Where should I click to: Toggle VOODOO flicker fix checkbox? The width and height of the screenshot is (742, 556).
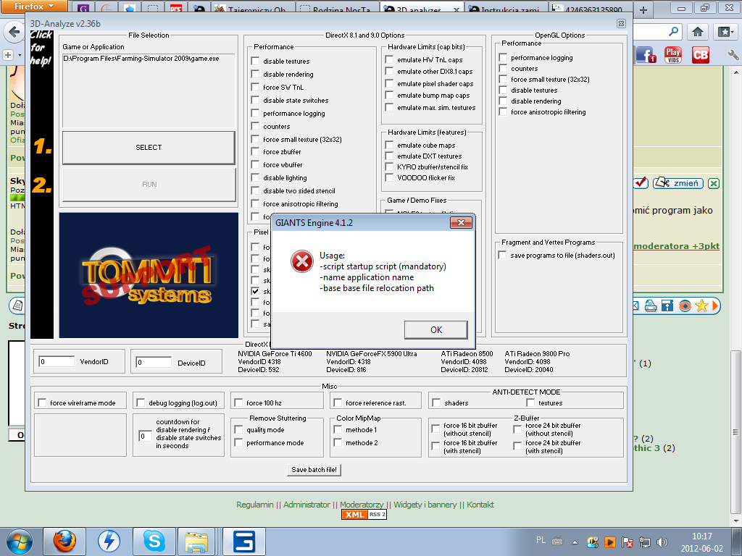click(x=389, y=177)
